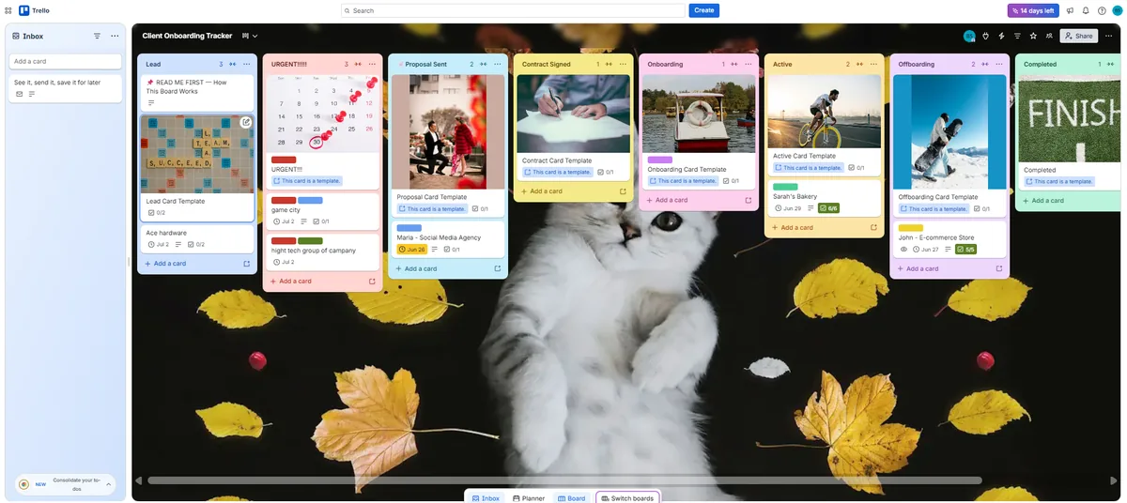Open the Ace hardware card
Viewport: 1127px width, 503px height.
pos(197,238)
